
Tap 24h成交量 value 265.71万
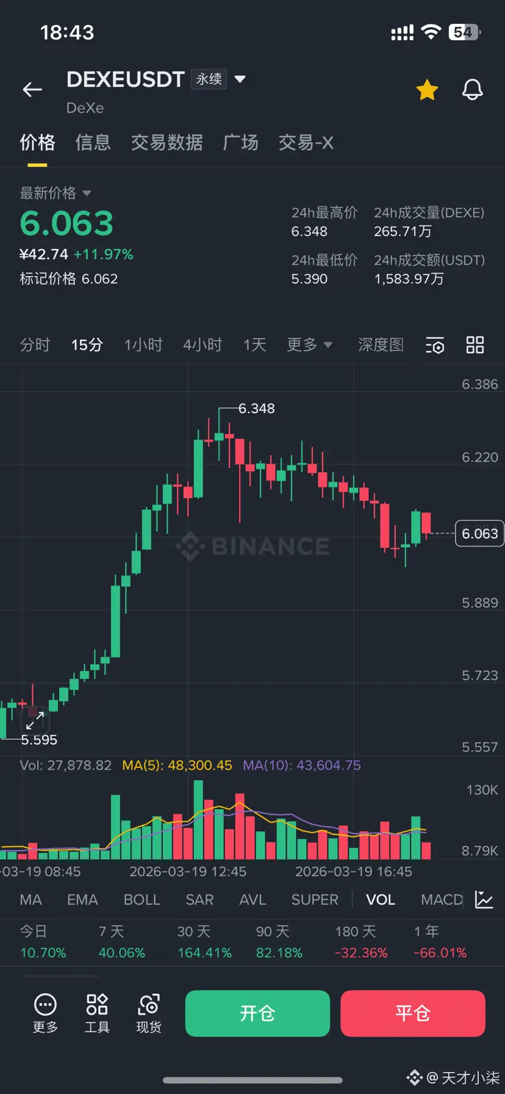click(x=403, y=231)
